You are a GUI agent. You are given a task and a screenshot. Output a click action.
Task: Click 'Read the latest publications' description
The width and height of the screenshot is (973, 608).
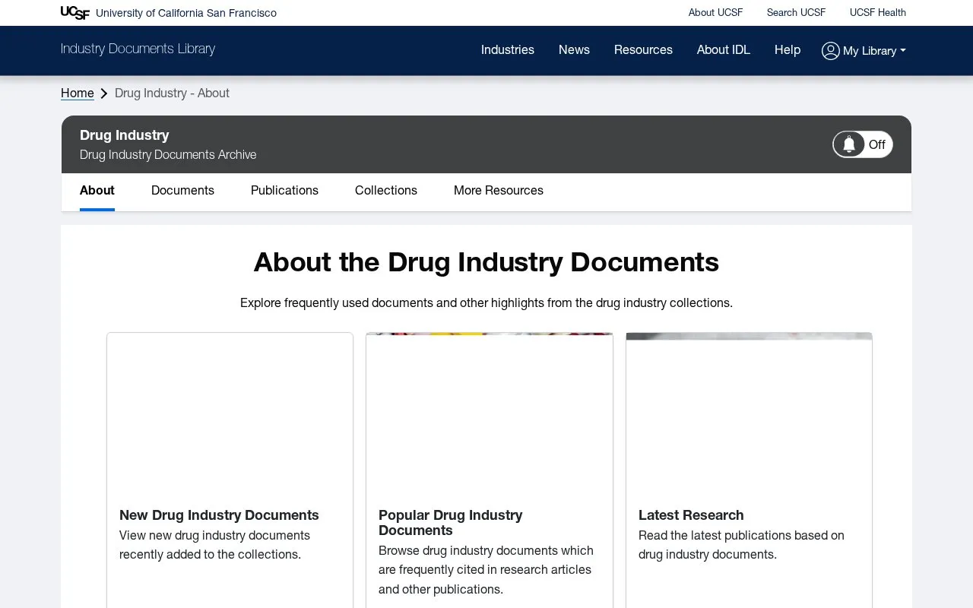(x=741, y=545)
